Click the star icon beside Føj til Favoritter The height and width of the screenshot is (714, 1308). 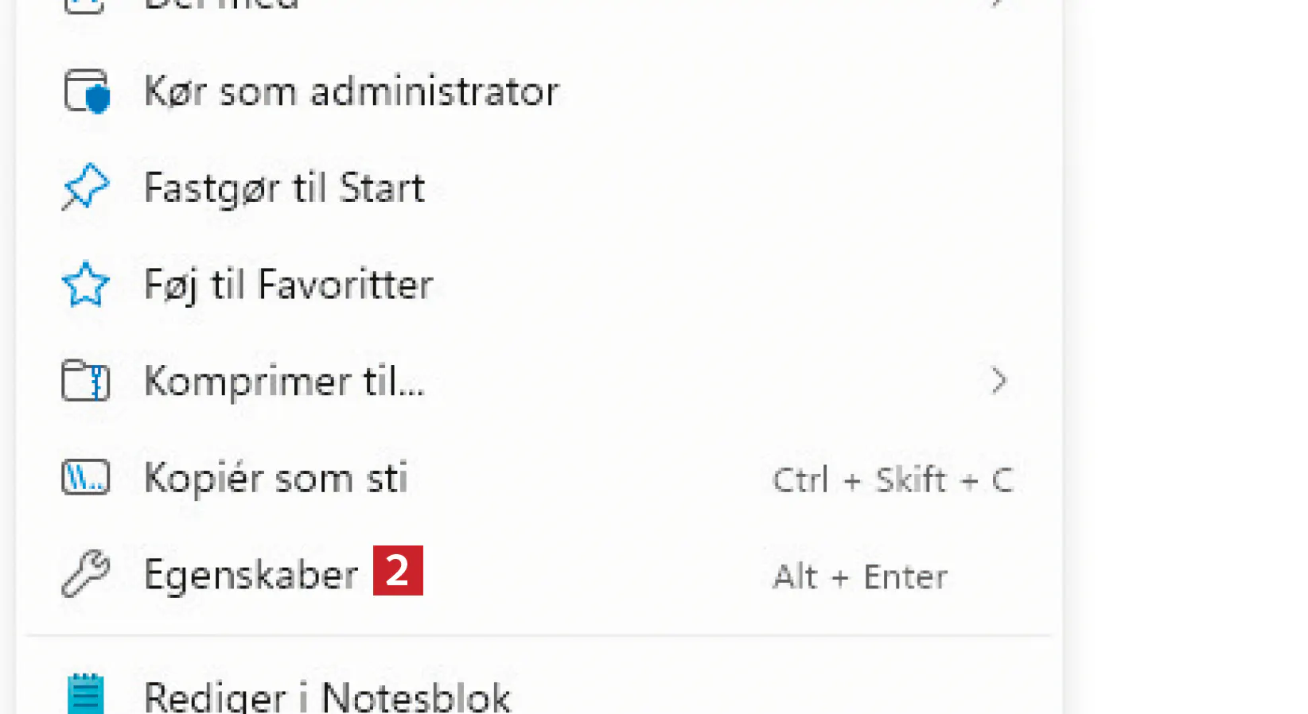point(85,285)
